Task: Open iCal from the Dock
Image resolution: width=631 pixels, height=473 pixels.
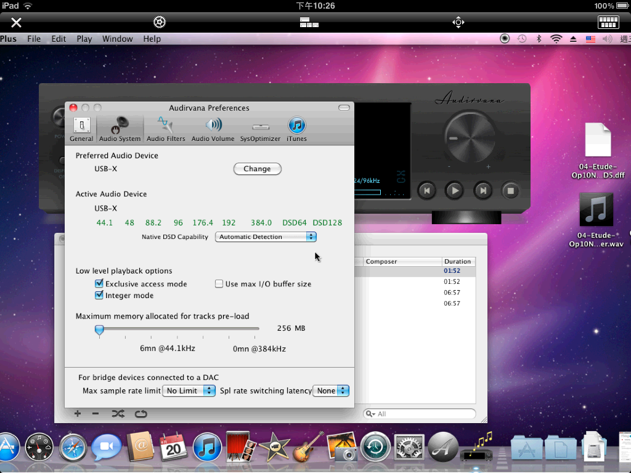Action: [173, 447]
